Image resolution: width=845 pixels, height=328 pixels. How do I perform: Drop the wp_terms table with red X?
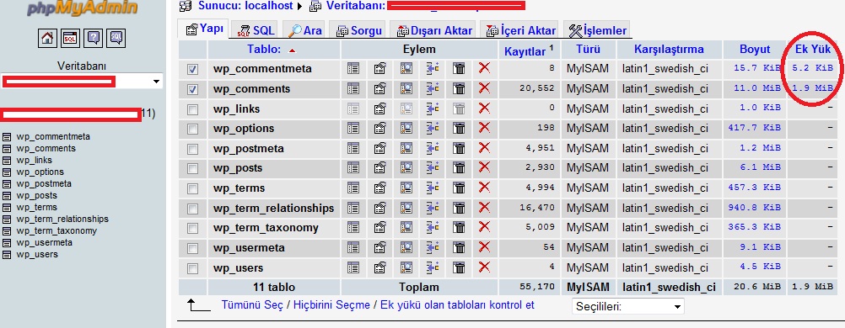(x=484, y=187)
